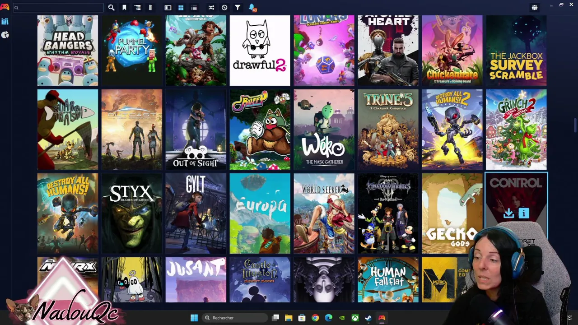The image size is (578, 325).
Task: Open the Playnite main menu controller logo
Action: pos(5,7)
